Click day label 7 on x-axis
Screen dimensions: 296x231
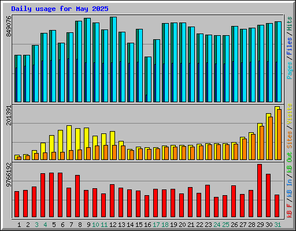[71, 225]
